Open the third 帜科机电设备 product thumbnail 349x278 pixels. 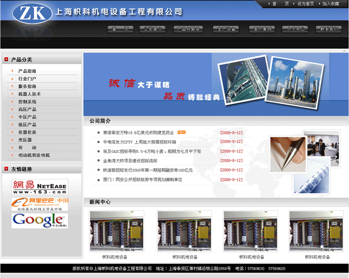tap(250, 231)
